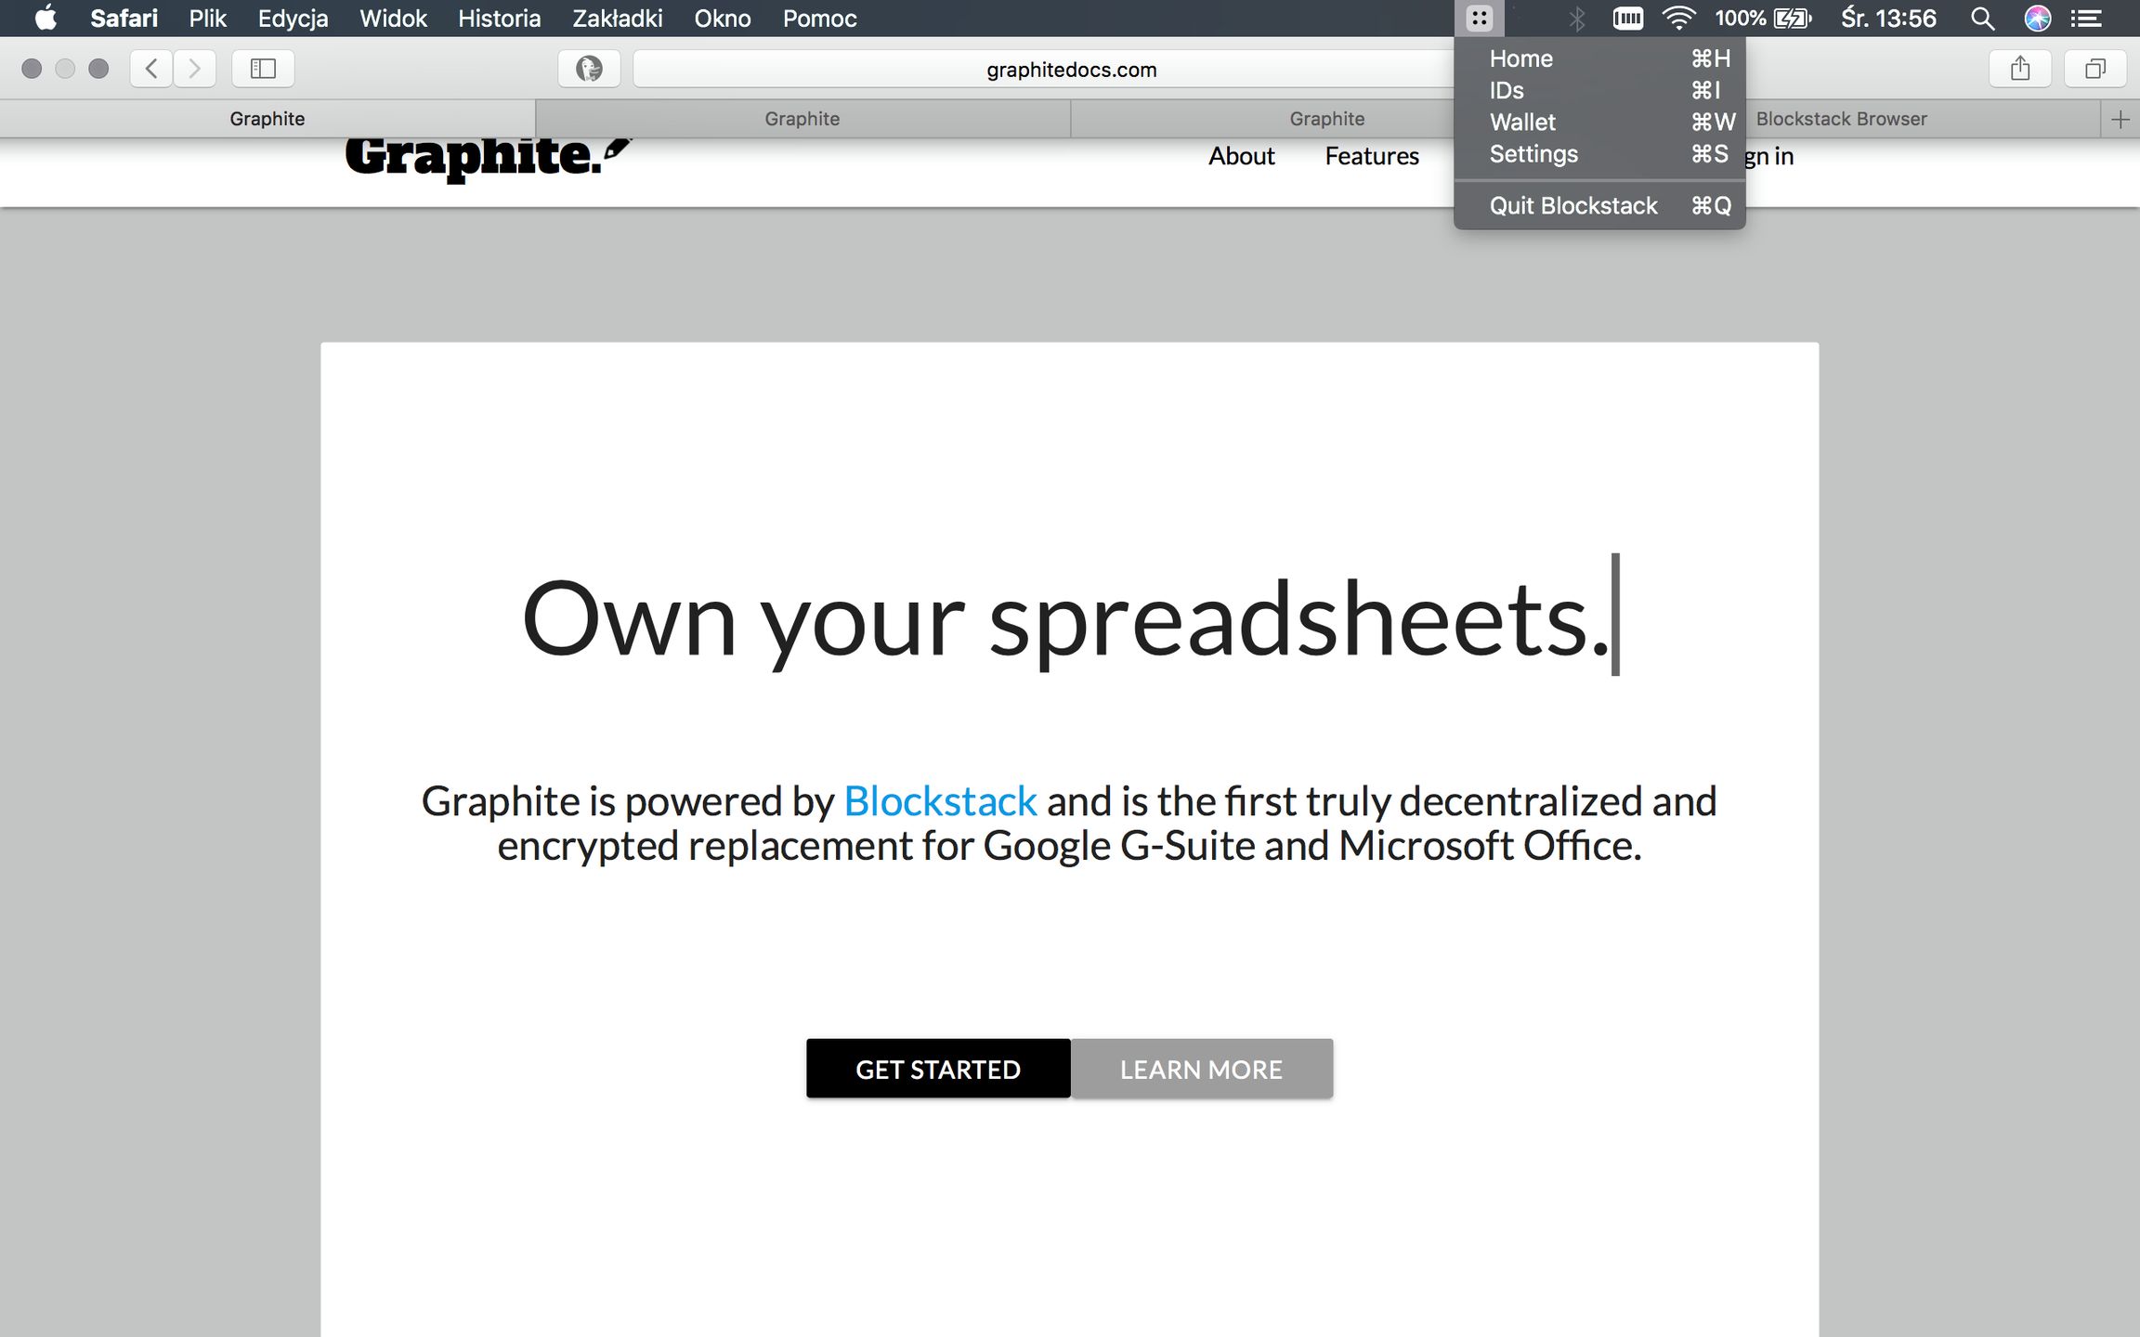The width and height of the screenshot is (2140, 1337).
Task: Show the tabs overview
Action: coord(2095,68)
